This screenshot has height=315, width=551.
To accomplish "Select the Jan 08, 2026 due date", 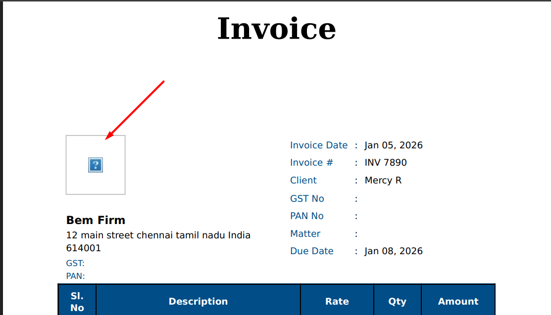I will coord(394,251).
